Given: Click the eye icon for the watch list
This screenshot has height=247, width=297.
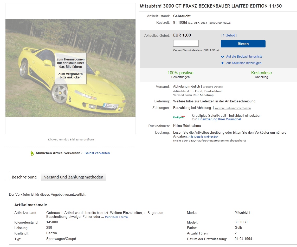Looking at the screenshot, I should pos(222,57).
